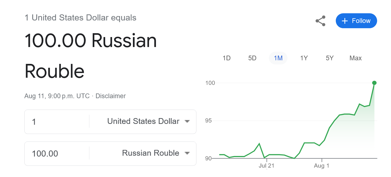
Task: Click the Aug 1 axis label
Action: pos(322,166)
